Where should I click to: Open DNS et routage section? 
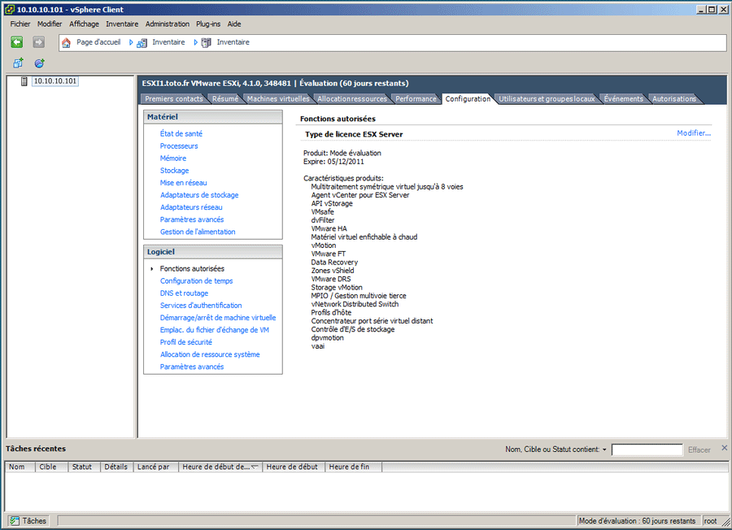point(184,293)
